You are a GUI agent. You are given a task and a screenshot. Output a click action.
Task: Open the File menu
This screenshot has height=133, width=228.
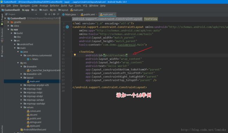3,6
